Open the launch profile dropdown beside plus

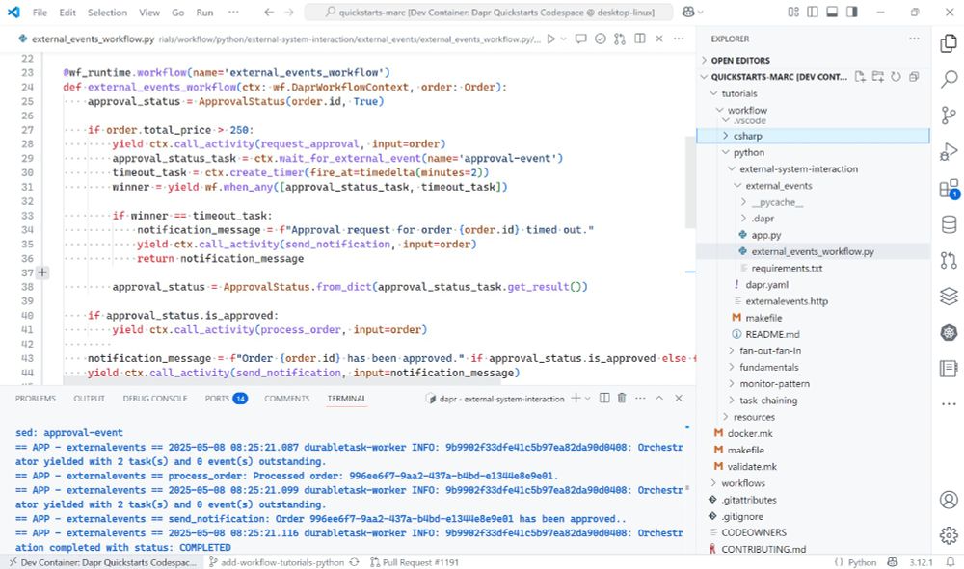(587, 399)
